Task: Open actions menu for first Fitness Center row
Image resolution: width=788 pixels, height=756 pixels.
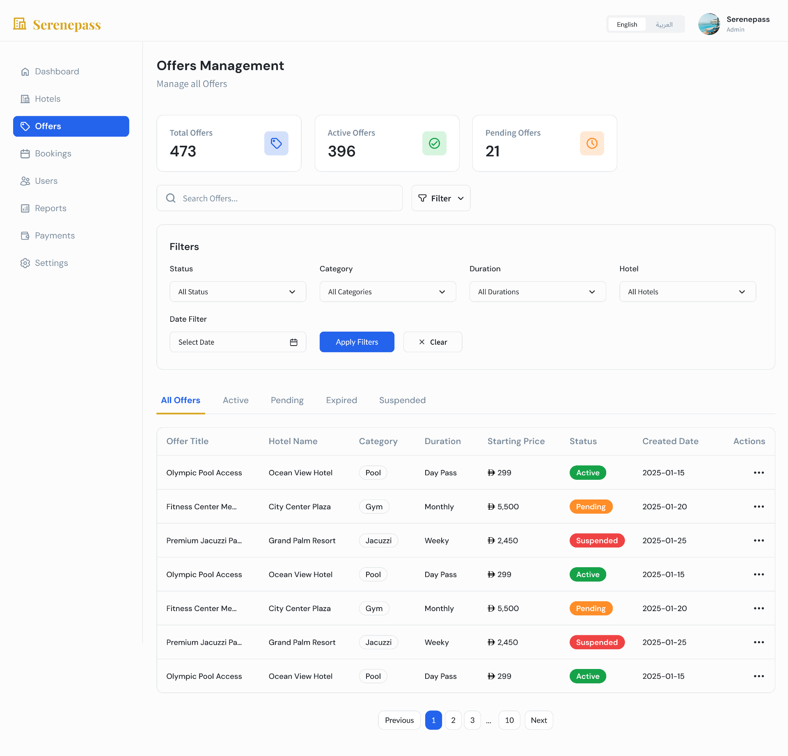Action: [x=759, y=507]
